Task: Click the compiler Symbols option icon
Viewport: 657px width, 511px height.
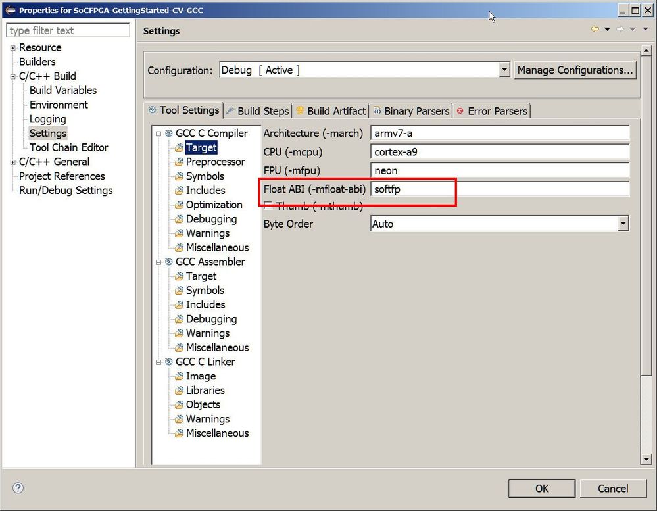Action: click(x=180, y=176)
